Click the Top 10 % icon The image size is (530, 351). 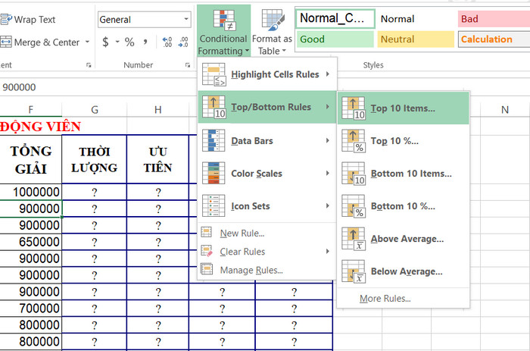click(x=354, y=141)
